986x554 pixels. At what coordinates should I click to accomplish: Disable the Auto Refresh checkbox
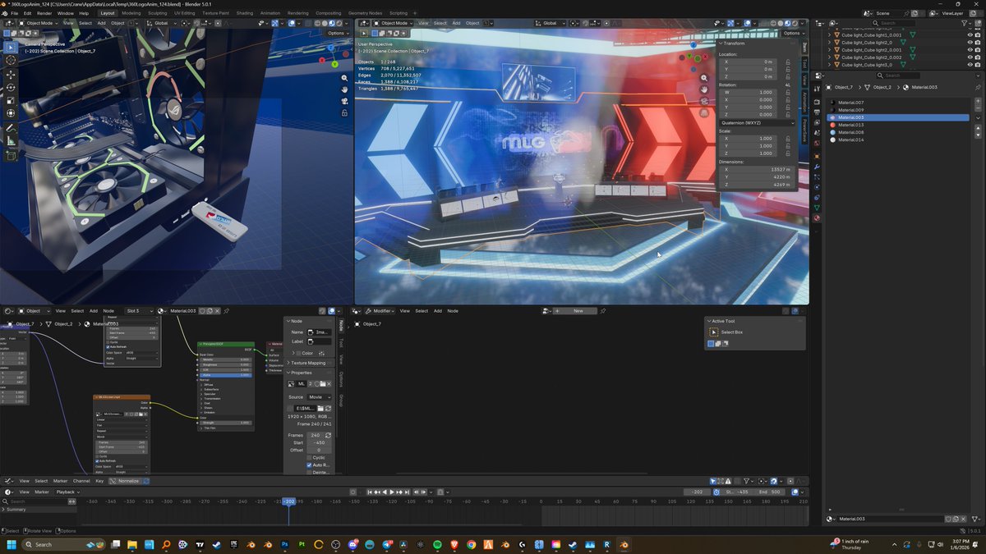pyautogui.click(x=309, y=465)
